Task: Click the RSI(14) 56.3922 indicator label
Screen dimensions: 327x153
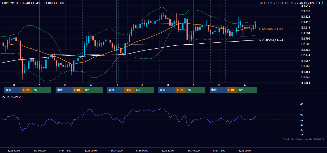Action: coord(11,97)
